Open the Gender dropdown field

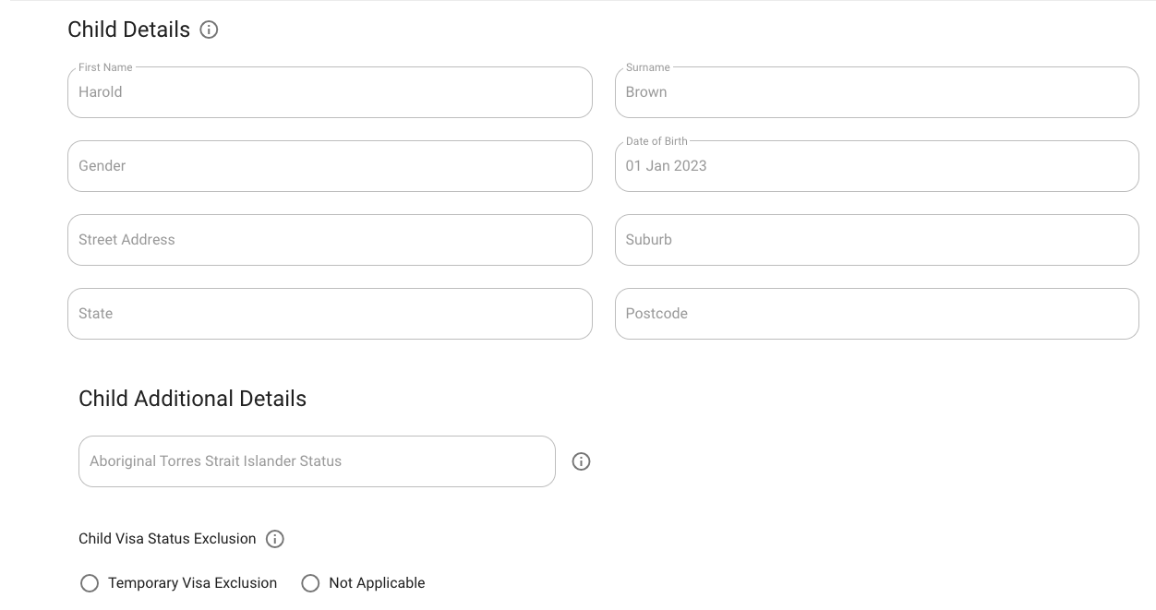(x=330, y=166)
